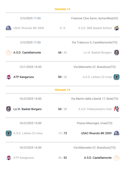Select the A.S.D. Pallacanestro Ciriè team name

[x=95, y=109]
